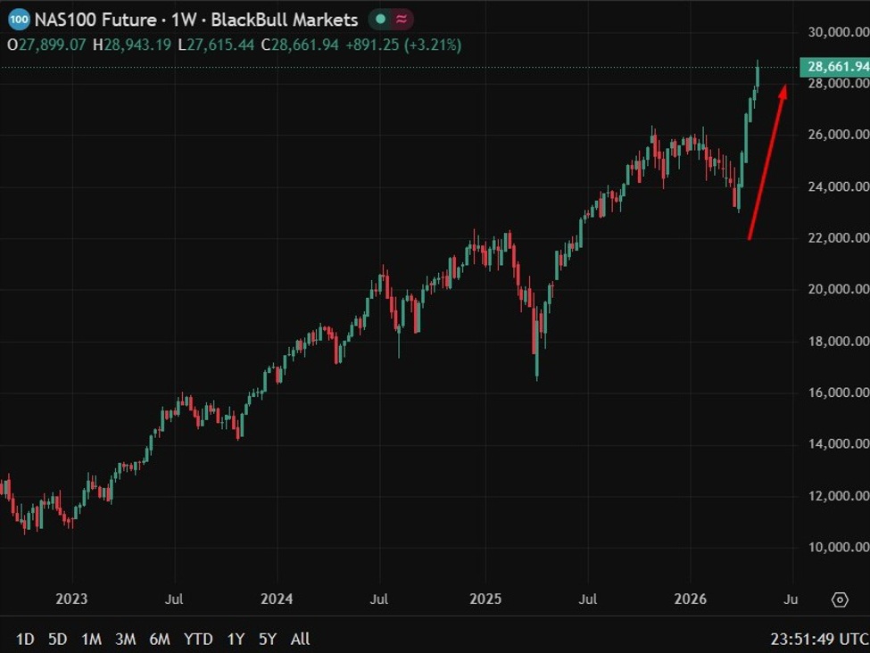Select the All time range
Image resolution: width=870 pixels, height=653 pixels.
[300, 639]
